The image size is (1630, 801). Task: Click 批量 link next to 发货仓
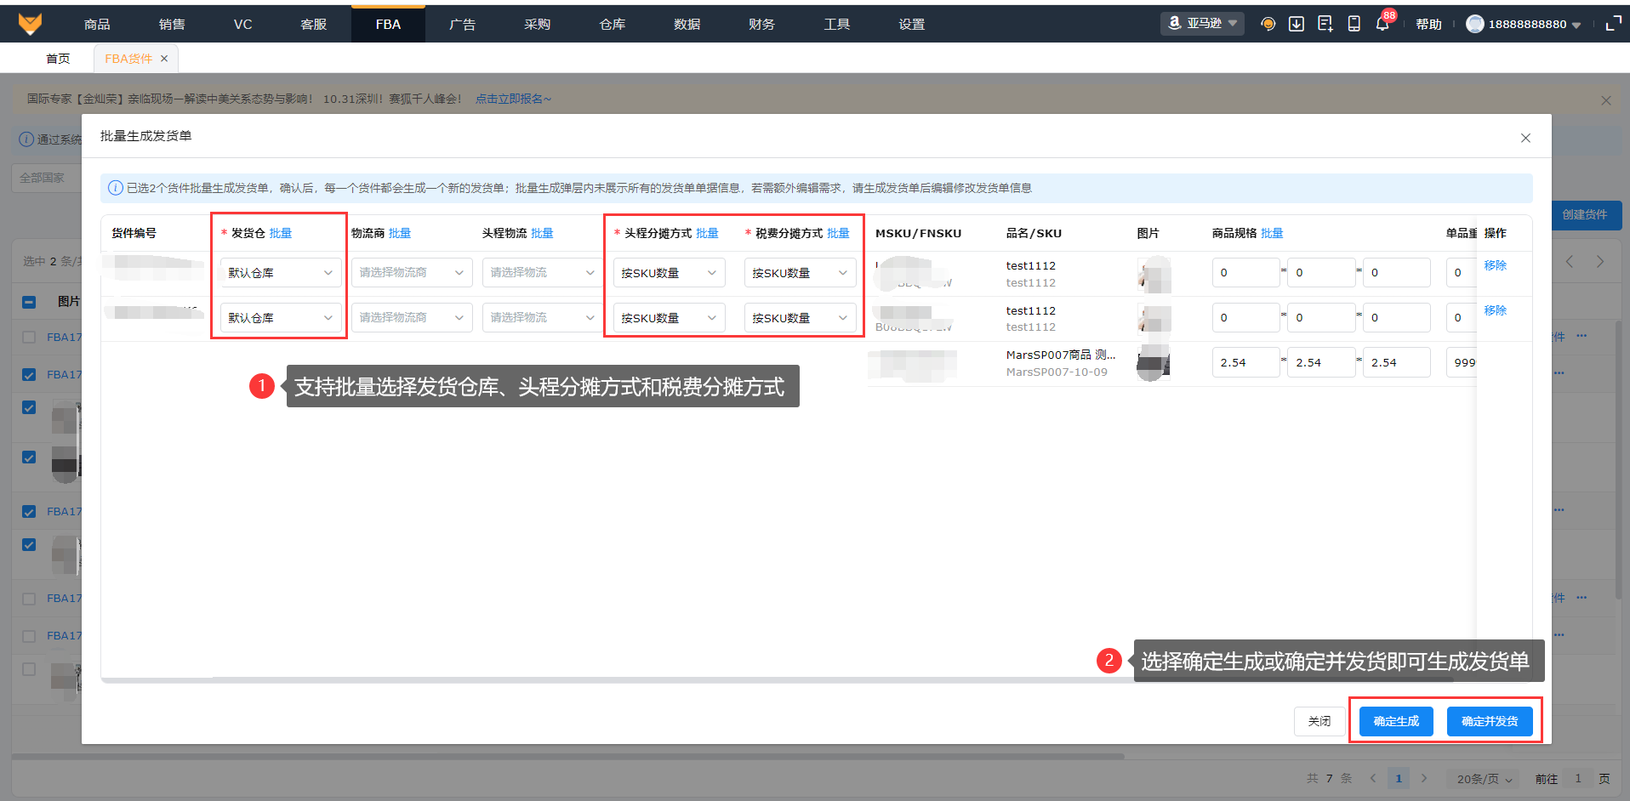point(281,233)
